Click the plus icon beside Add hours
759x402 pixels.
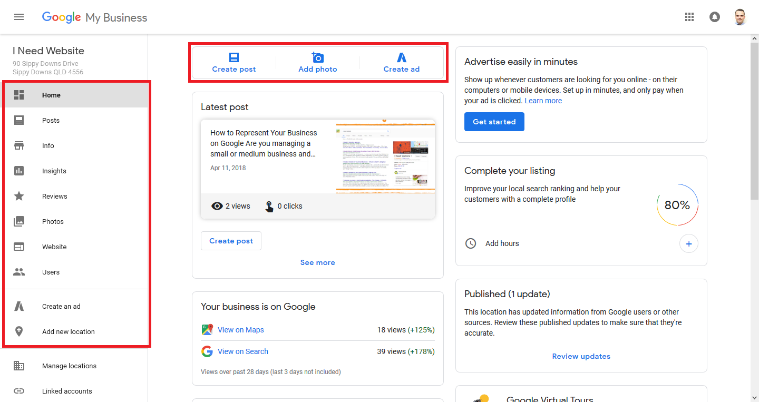tap(688, 243)
